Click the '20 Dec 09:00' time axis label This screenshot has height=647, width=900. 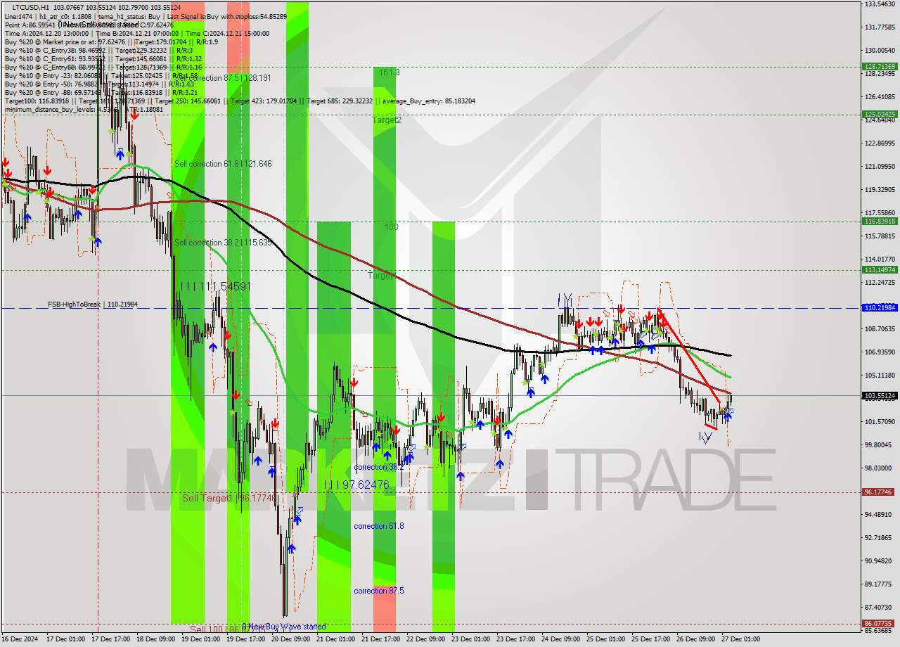point(290,639)
